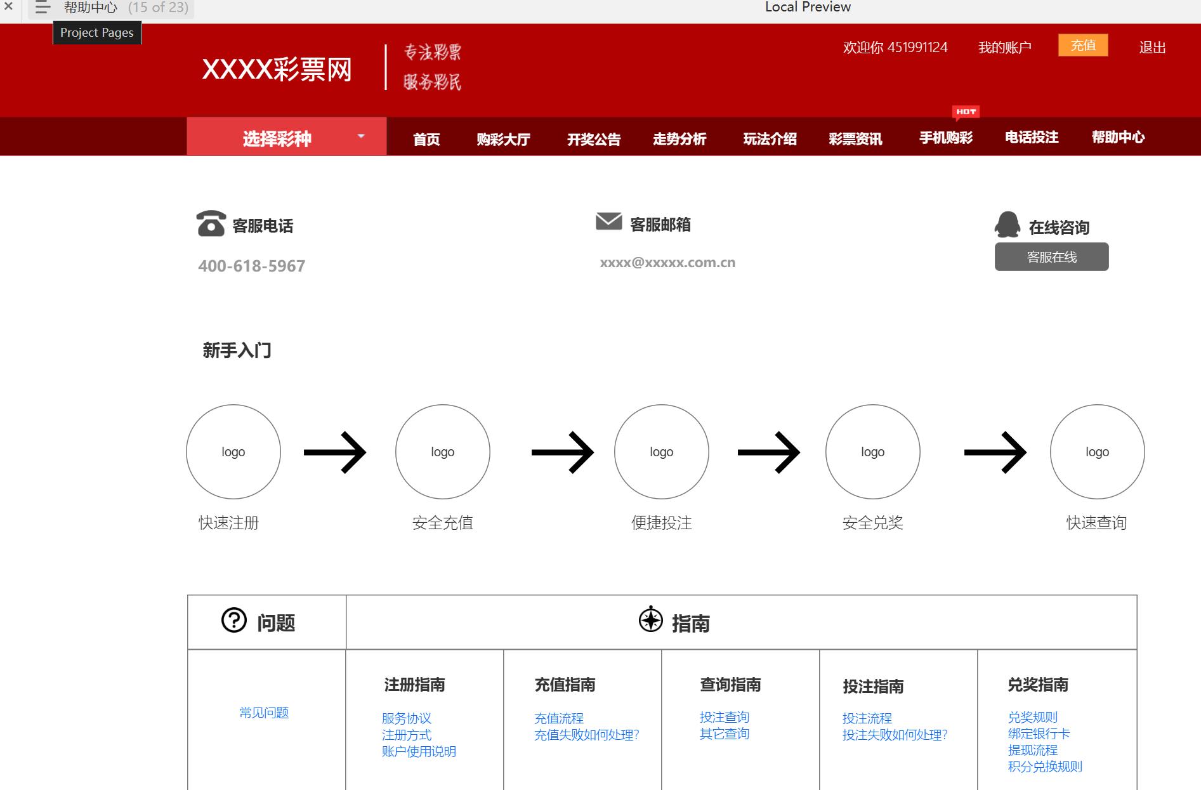The image size is (1201, 790).
Task: Open the Project Pages hamburger menu
Action: coord(43,8)
